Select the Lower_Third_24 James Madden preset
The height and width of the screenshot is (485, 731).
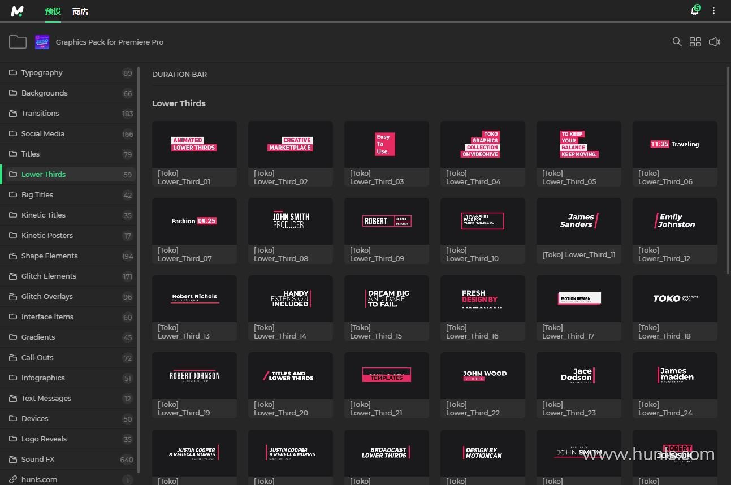(x=675, y=385)
